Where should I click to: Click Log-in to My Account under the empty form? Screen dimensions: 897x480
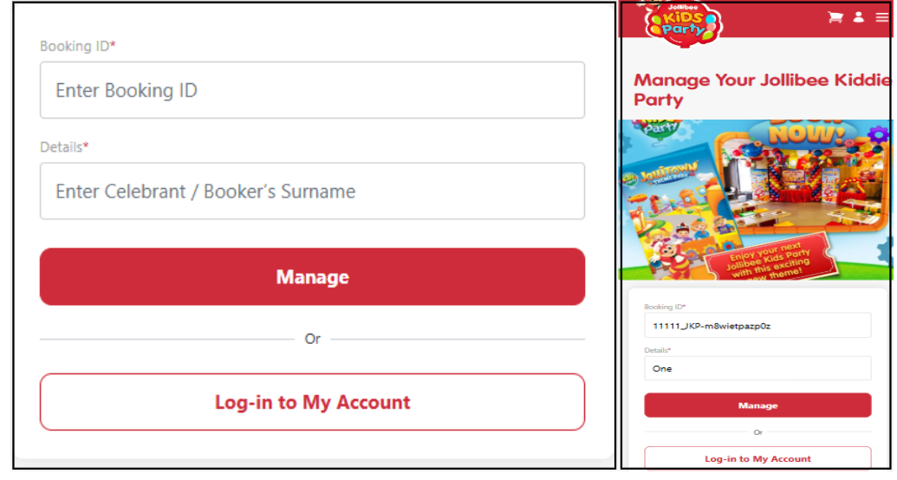click(312, 402)
